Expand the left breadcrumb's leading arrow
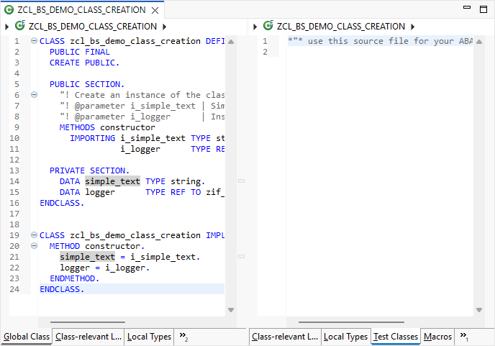 pyautogui.click(x=7, y=27)
